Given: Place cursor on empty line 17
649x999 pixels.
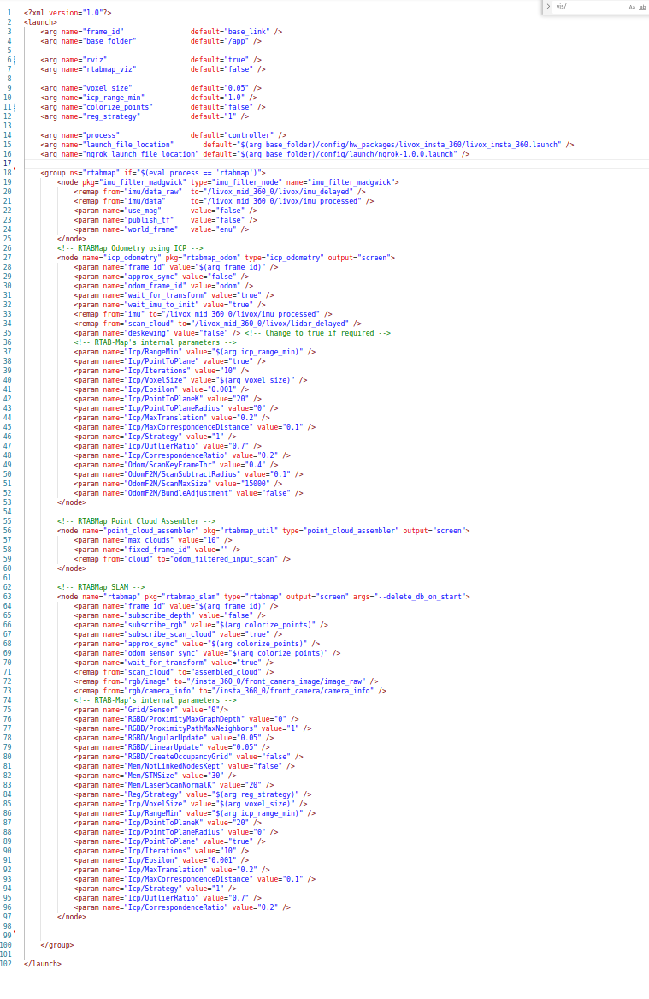Looking at the screenshot, I should (x=171, y=163).
